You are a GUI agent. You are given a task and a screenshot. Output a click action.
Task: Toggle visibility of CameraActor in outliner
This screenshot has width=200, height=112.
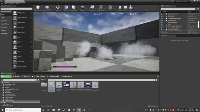coord(162,15)
